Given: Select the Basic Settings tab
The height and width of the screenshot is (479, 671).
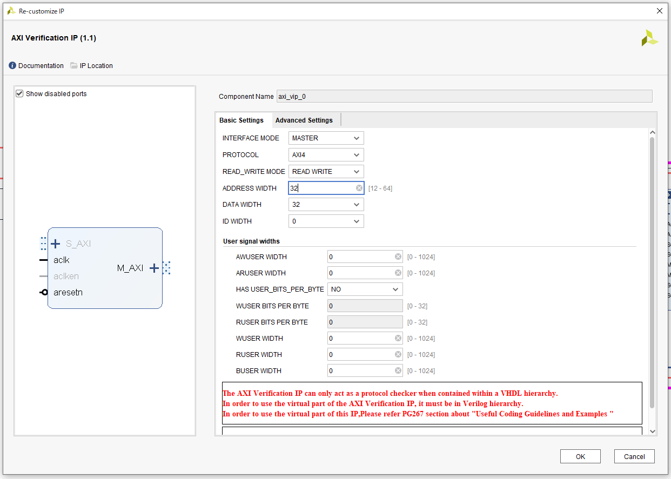Looking at the screenshot, I should (241, 120).
